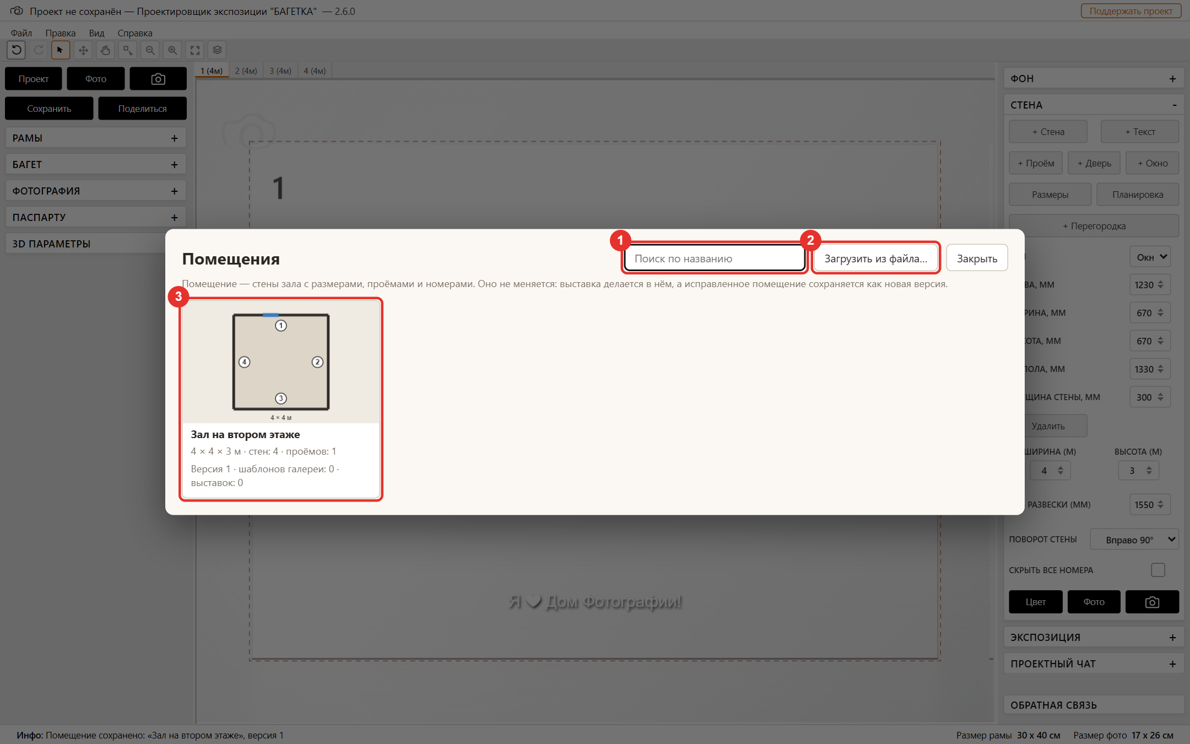Select the four-arrow move tool
This screenshot has height=744, width=1190.
83,50
